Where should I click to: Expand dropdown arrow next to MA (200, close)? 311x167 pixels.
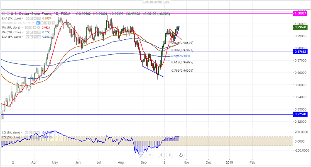(x=22, y=32)
